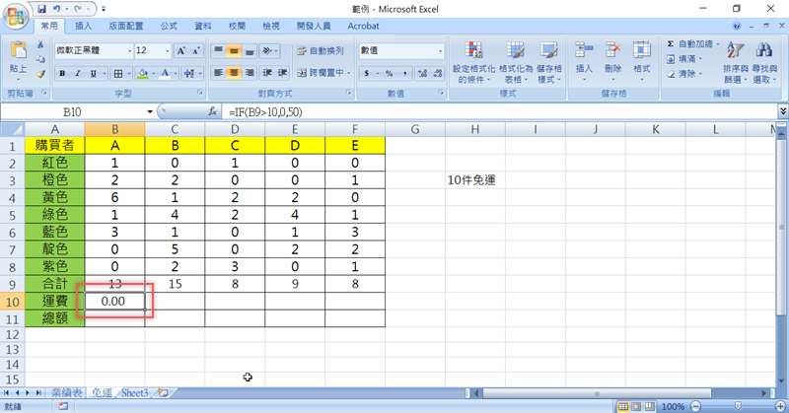This screenshot has width=789, height=413.
Task: Open the Excel Help icon
Action: point(737,26)
